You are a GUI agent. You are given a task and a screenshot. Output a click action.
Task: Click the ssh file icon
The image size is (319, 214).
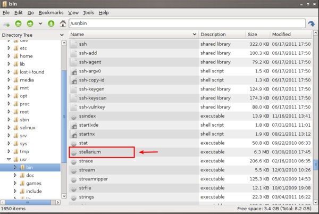click(74, 44)
